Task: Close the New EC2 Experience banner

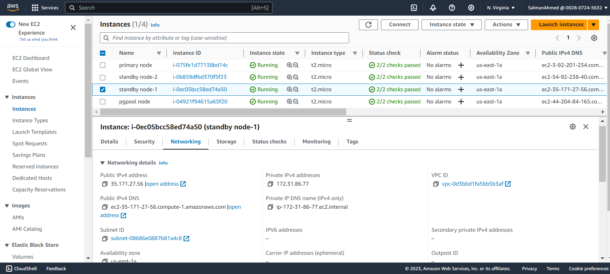Action: point(73,28)
